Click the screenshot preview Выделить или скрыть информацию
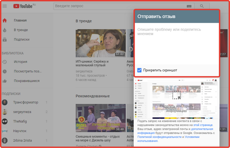230x148 pixels. pos(177,98)
